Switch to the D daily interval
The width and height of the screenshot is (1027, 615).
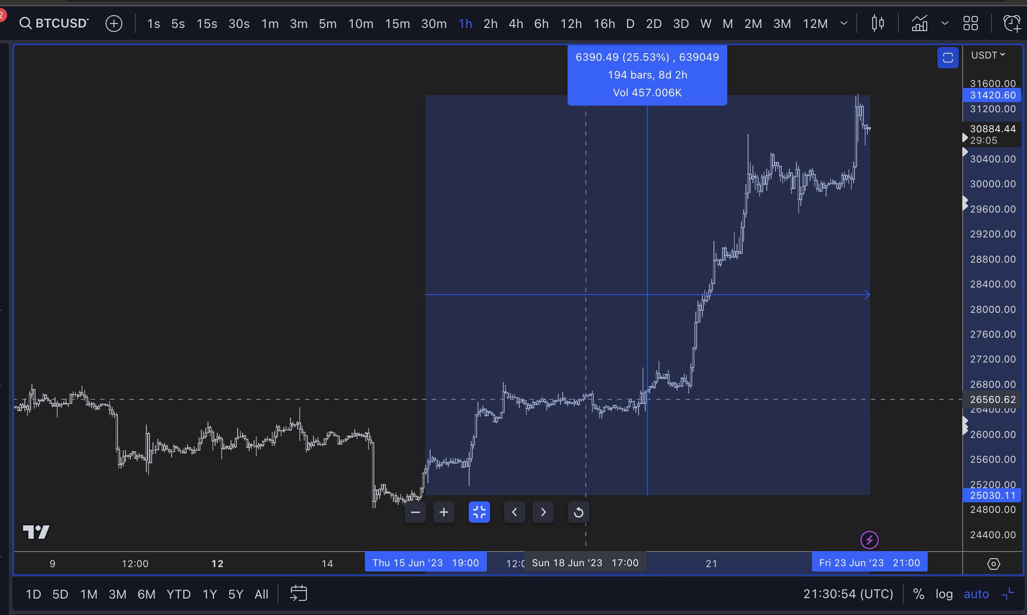point(630,24)
